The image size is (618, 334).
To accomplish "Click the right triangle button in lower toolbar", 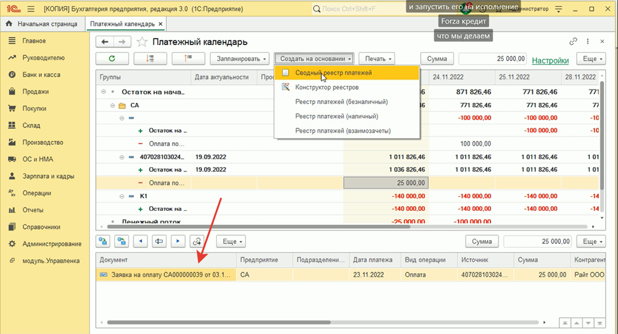I will coord(178,241).
